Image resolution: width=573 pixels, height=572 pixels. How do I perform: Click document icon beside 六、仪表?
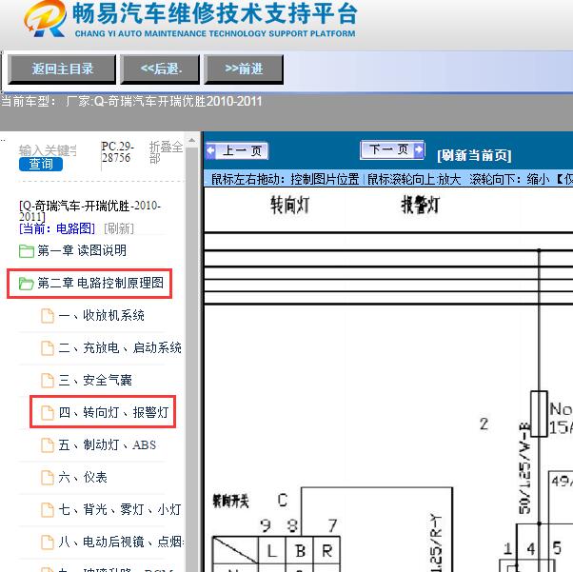(48, 478)
